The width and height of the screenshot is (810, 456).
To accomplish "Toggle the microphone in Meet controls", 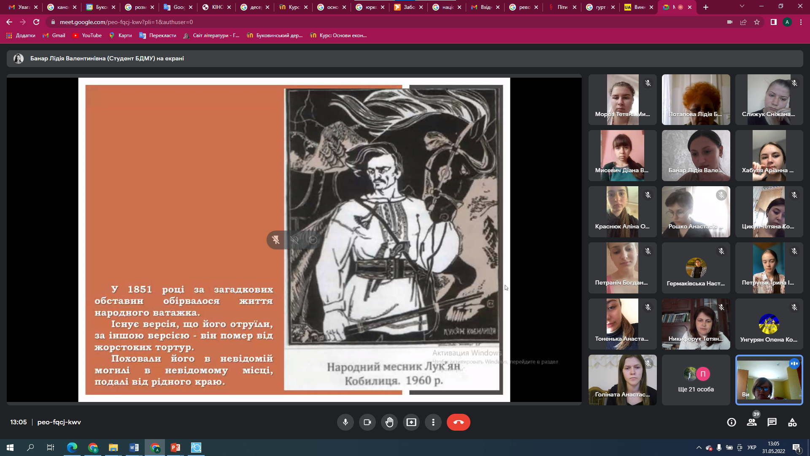I will (345, 422).
